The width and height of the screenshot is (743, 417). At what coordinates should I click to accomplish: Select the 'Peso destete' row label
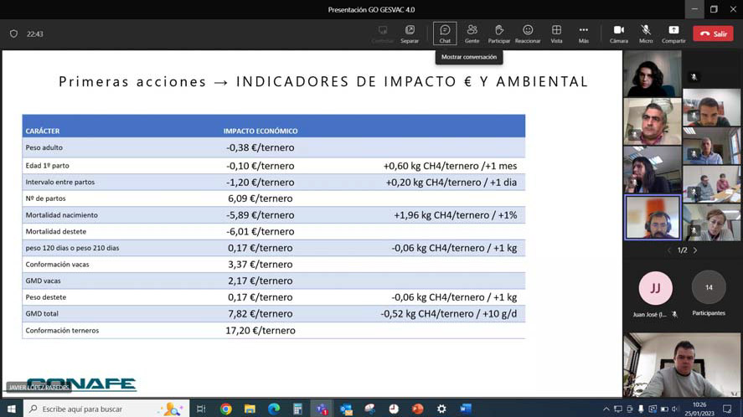(46, 297)
